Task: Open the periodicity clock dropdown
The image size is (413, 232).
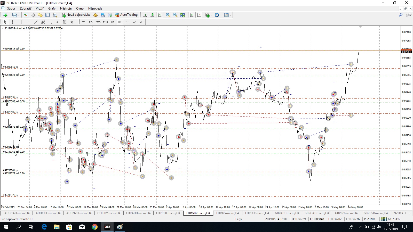Action: click(x=221, y=15)
